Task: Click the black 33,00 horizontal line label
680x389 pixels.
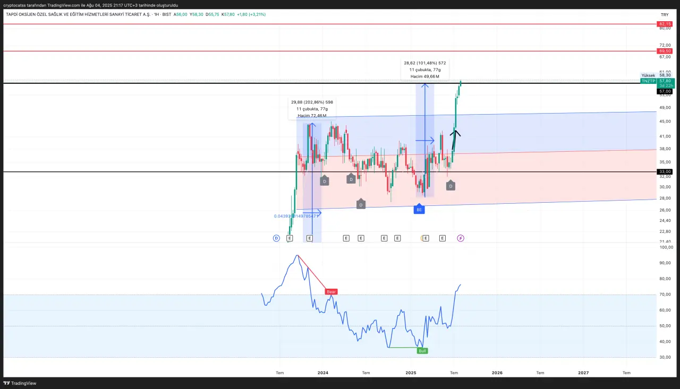Action: [x=665, y=171]
